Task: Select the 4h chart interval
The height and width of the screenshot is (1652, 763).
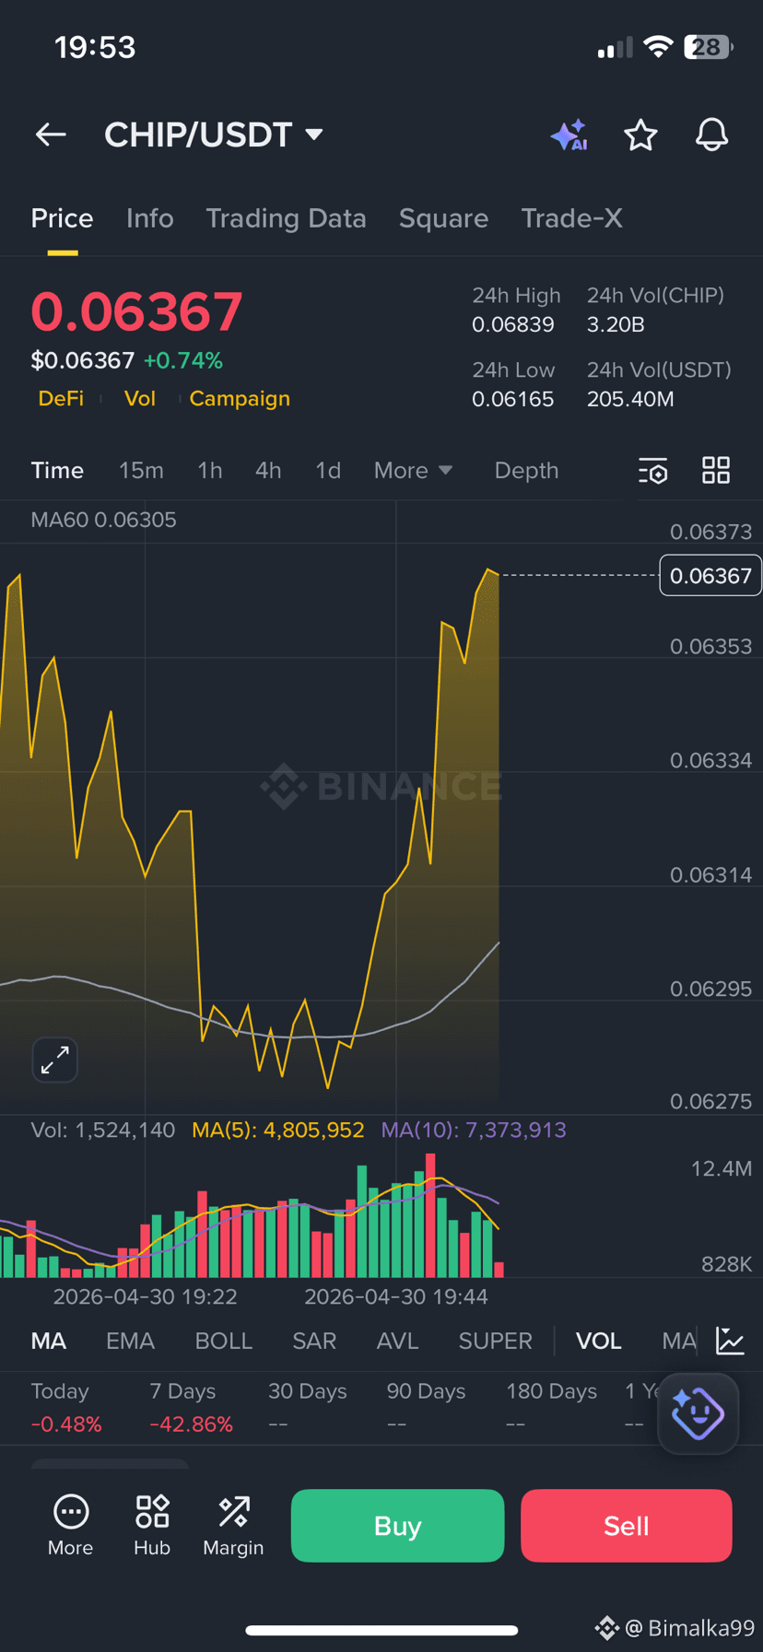Action: click(268, 471)
